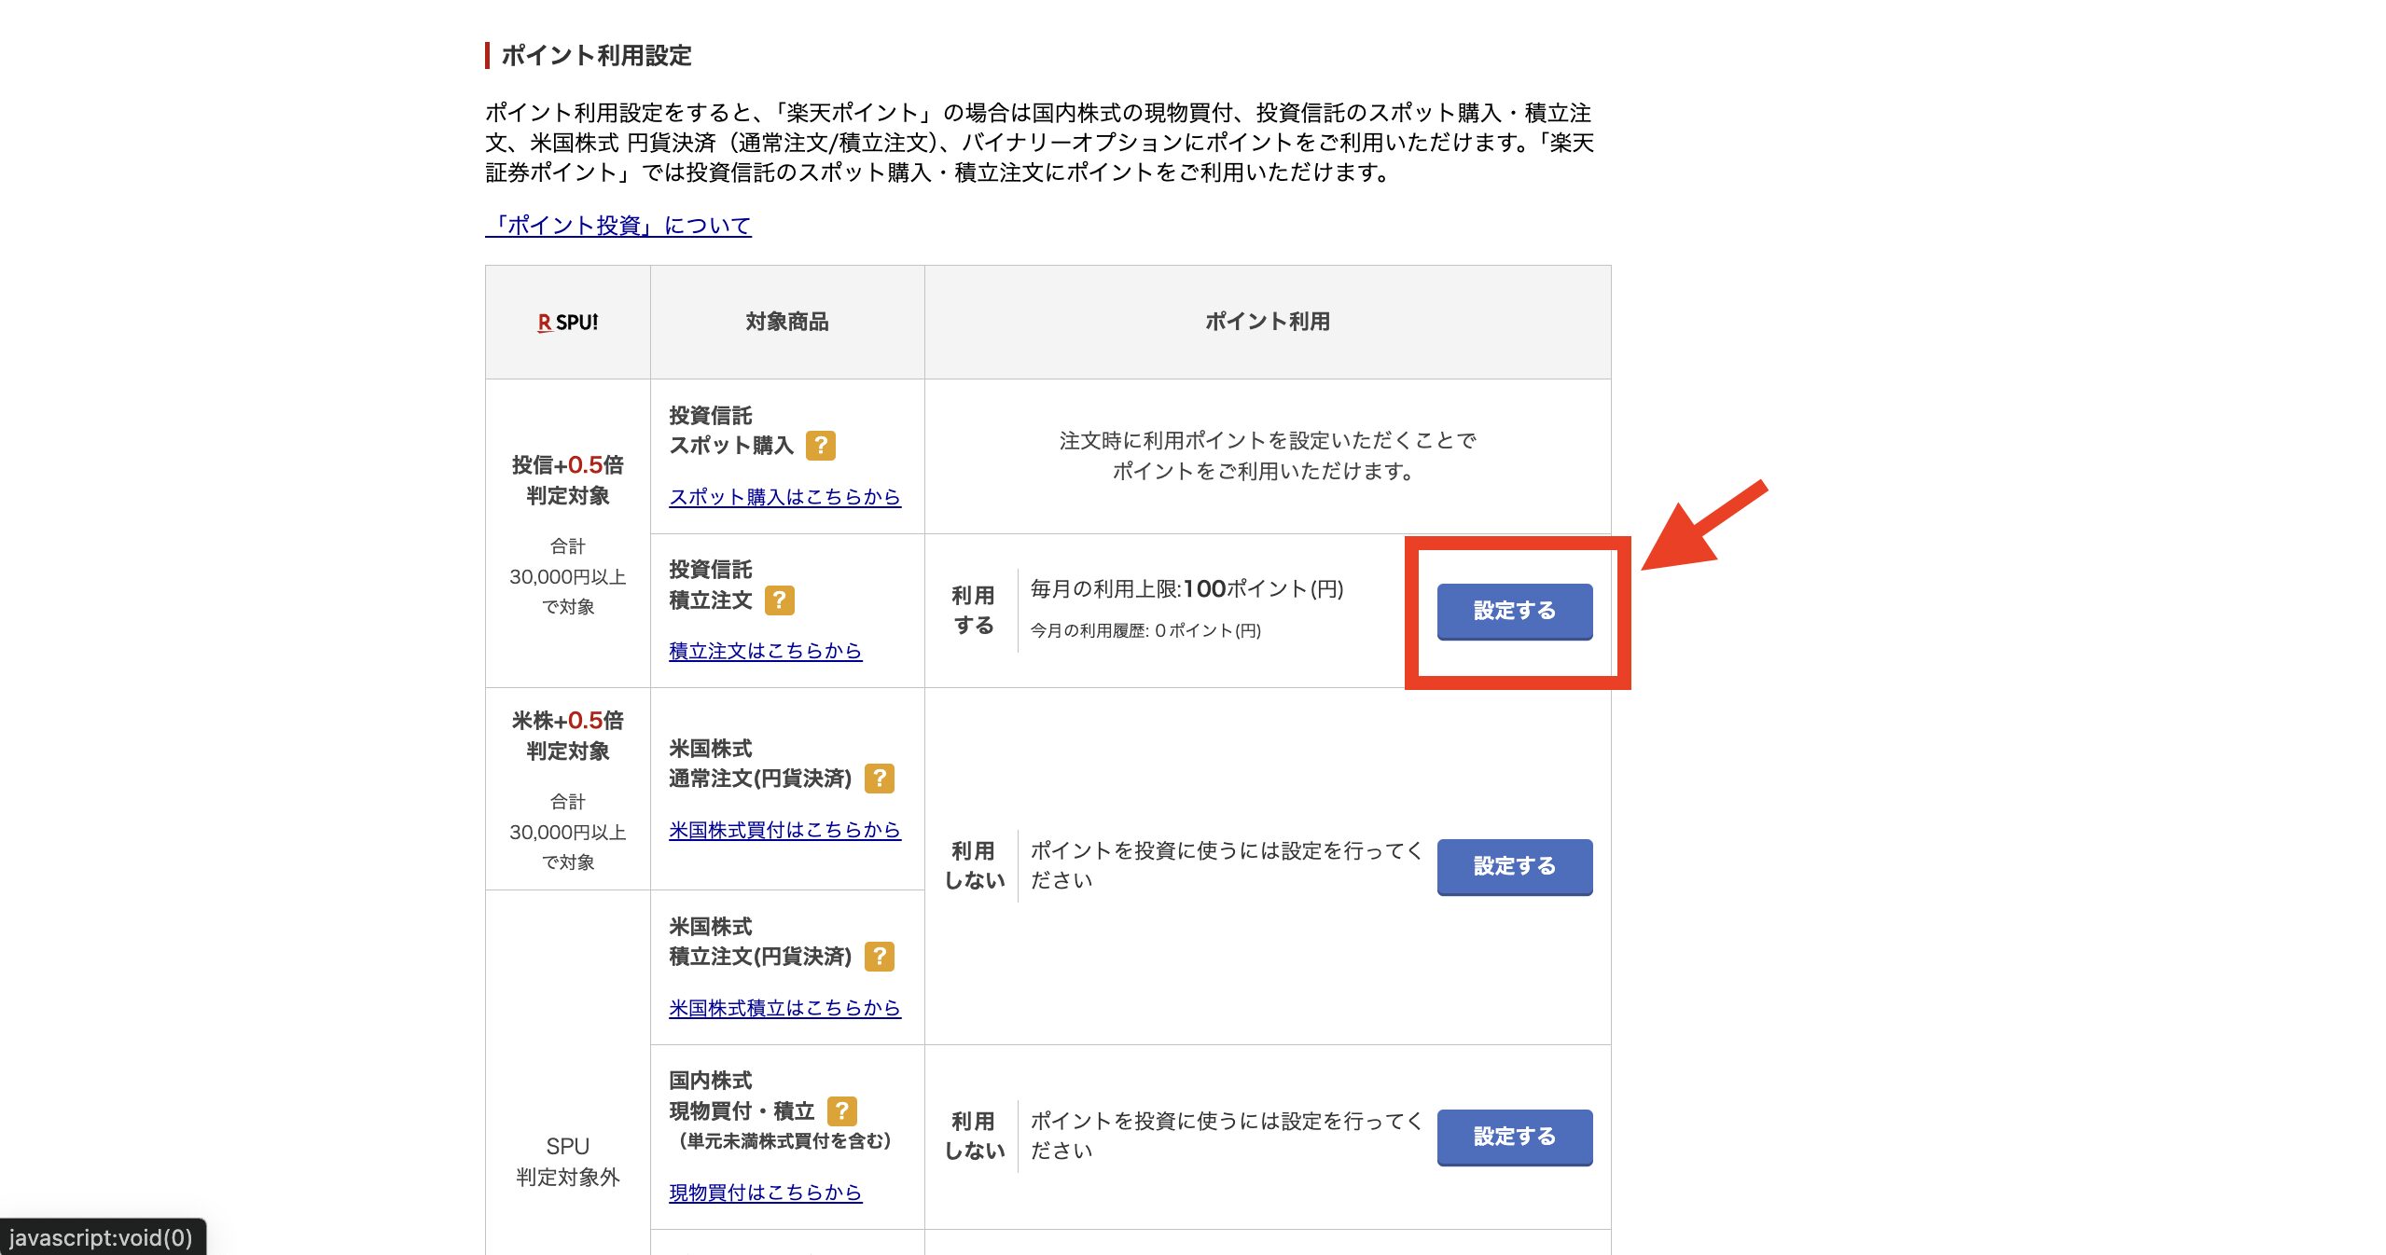The height and width of the screenshot is (1255, 2386).
Task: Click 今月の利用履歴: 0 ポイント(円) text
Action: point(1145,631)
